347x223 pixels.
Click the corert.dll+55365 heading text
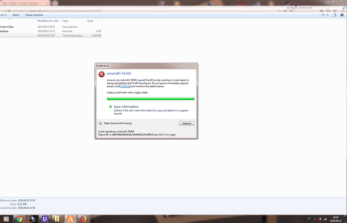[119, 73]
